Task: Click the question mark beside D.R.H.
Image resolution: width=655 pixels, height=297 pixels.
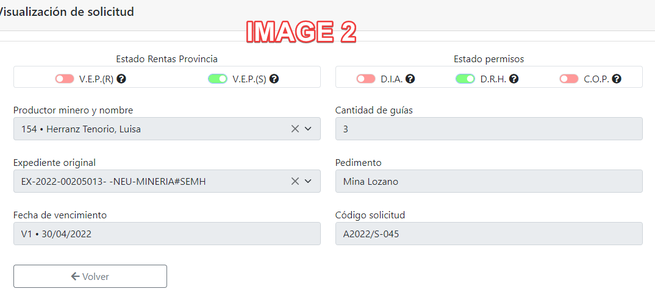Action: pos(514,79)
